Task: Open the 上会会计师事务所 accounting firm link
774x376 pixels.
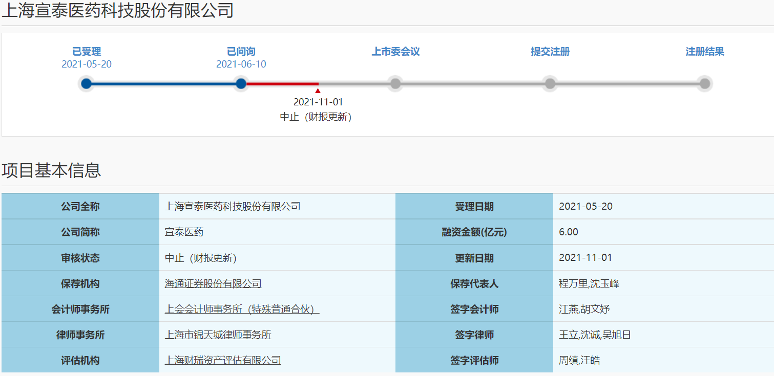Action: coord(242,309)
